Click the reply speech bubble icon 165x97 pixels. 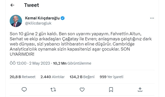tap(24, 90)
